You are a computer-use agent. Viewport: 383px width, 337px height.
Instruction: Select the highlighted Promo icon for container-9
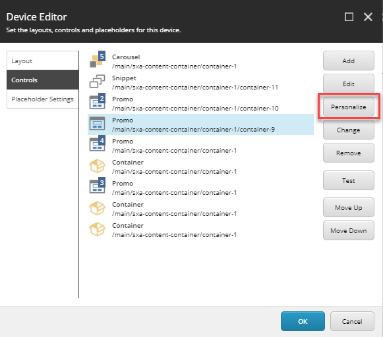pos(97,124)
